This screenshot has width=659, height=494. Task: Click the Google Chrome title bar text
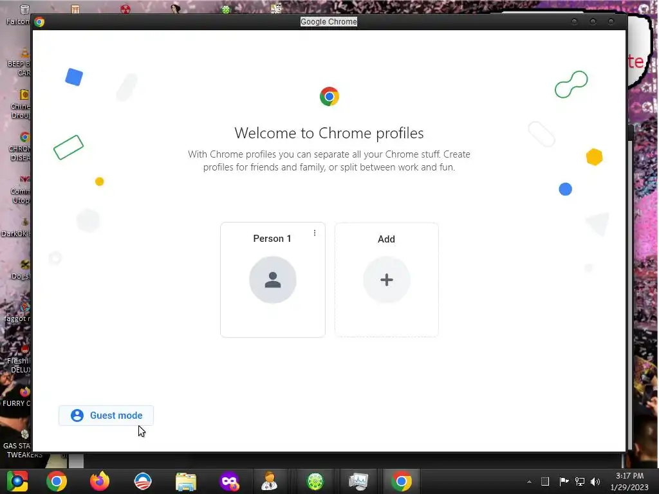(329, 21)
